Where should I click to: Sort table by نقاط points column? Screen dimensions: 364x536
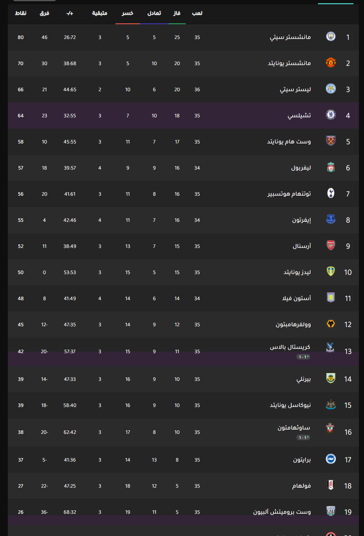[21, 13]
